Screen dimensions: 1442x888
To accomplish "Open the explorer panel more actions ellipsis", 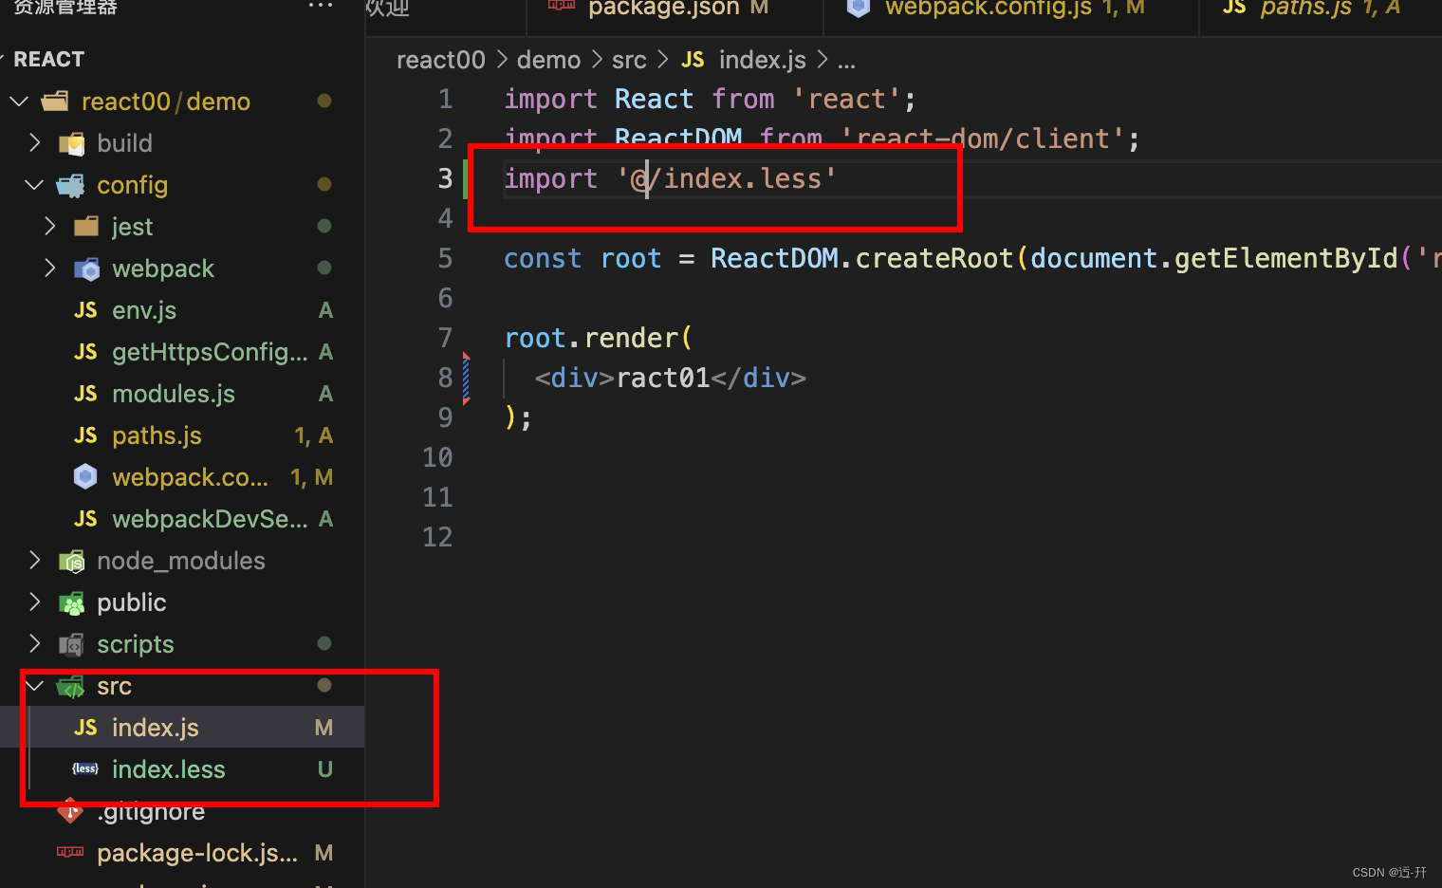I will (321, 6).
